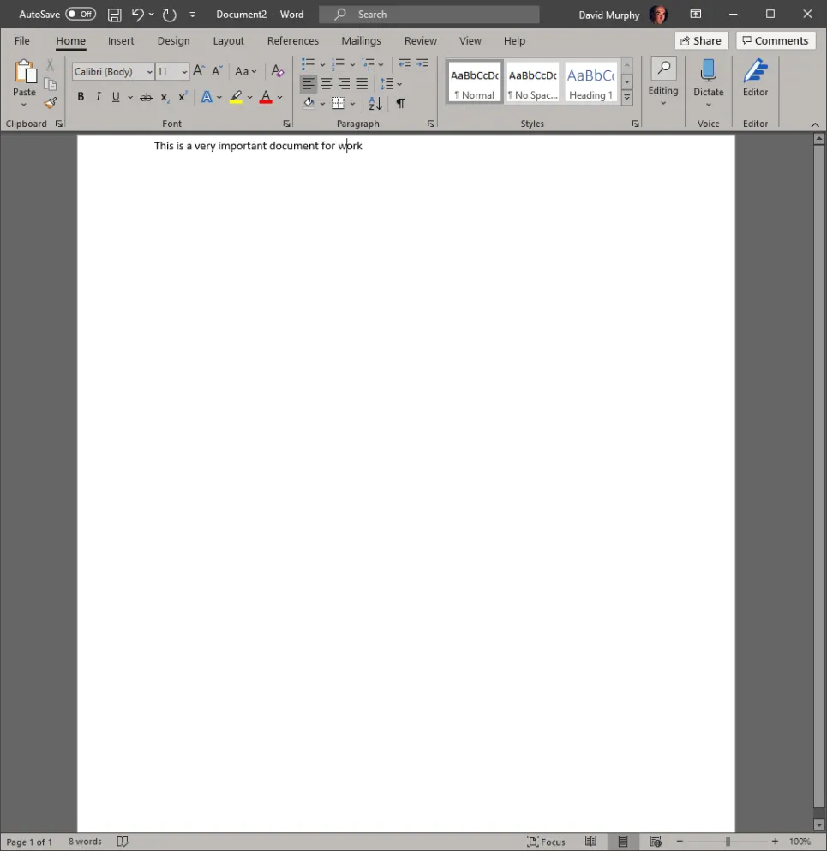Increase paragraph indent
This screenshot has width=827, height=851.
point(422,64)
